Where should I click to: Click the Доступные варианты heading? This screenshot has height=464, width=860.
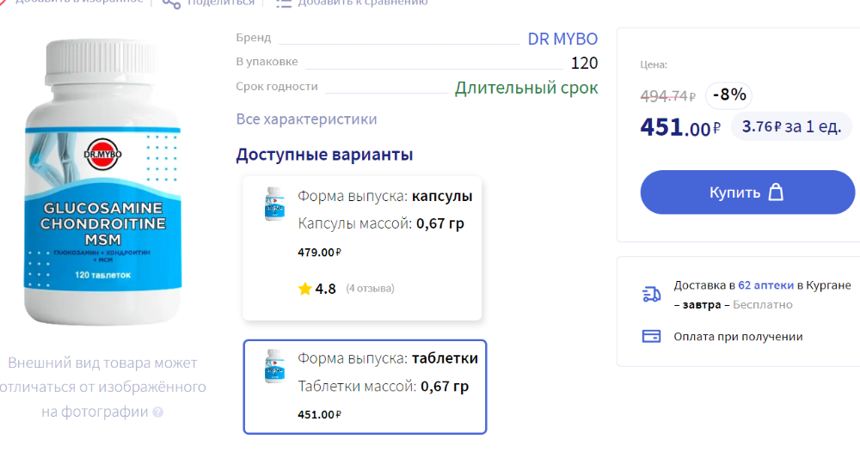tap(324, 155)
